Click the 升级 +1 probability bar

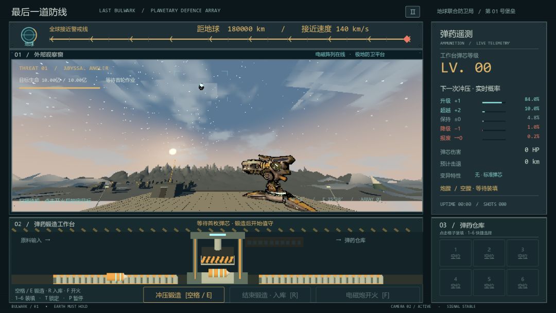(x=494, y=102)
